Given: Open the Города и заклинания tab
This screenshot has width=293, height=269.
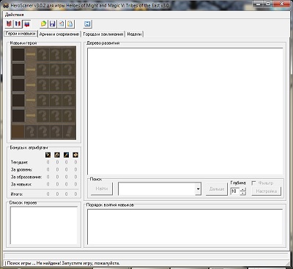Looking at the screenshot, I should point(103,34).
